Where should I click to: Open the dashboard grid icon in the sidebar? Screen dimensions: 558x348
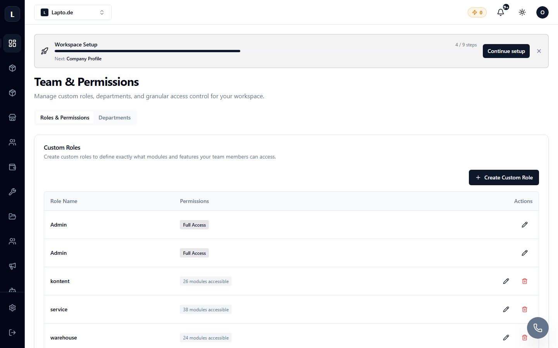click(x=12, y=43)
